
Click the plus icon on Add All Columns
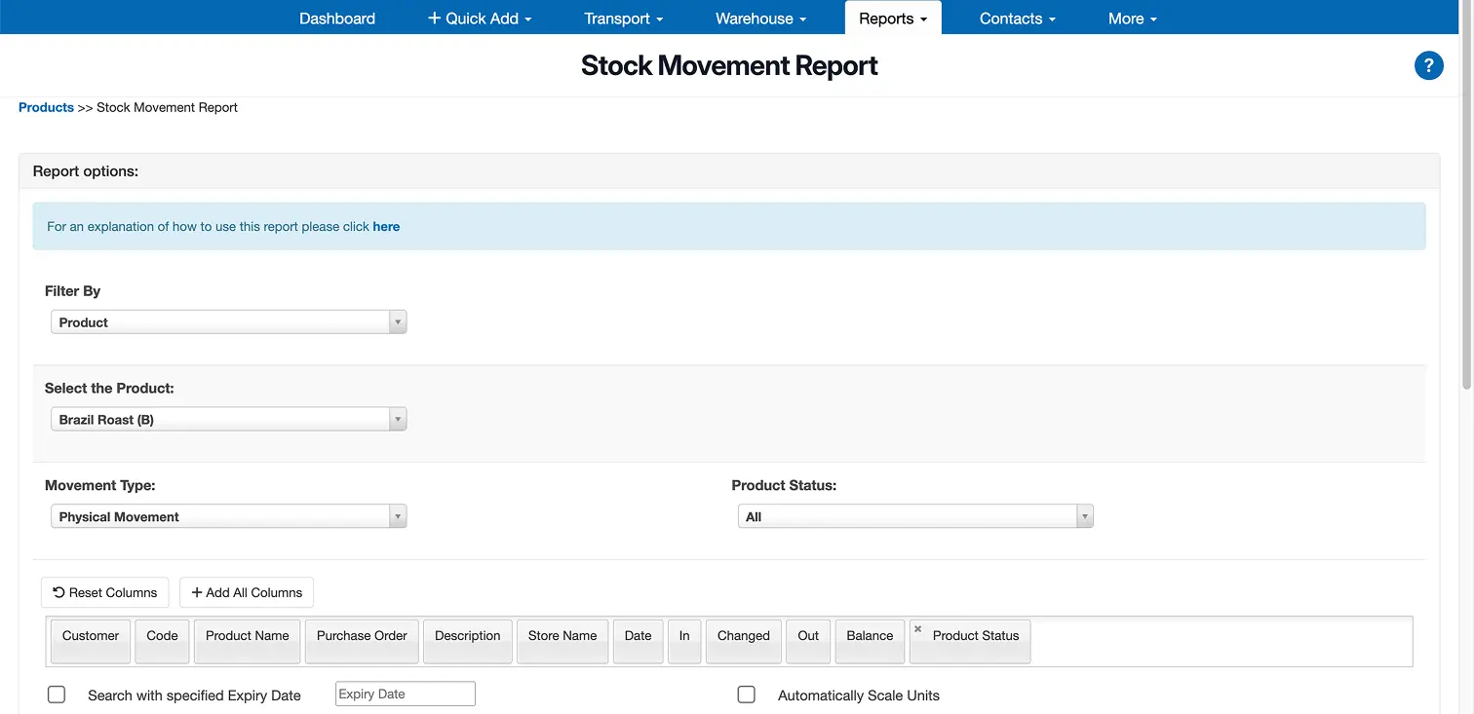(197, 592)
